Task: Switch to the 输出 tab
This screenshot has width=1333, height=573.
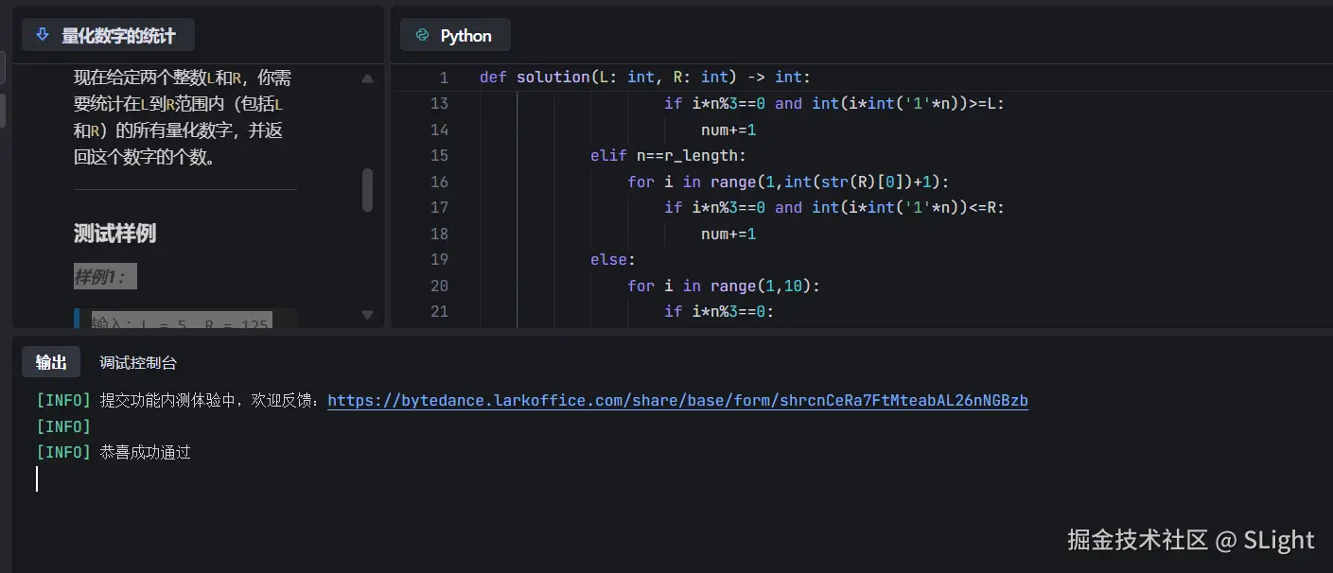Action: tap(51, 362)
